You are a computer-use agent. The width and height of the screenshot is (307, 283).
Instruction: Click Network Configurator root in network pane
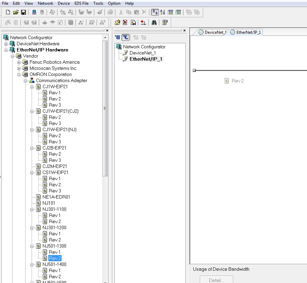(x=144, y=47)
